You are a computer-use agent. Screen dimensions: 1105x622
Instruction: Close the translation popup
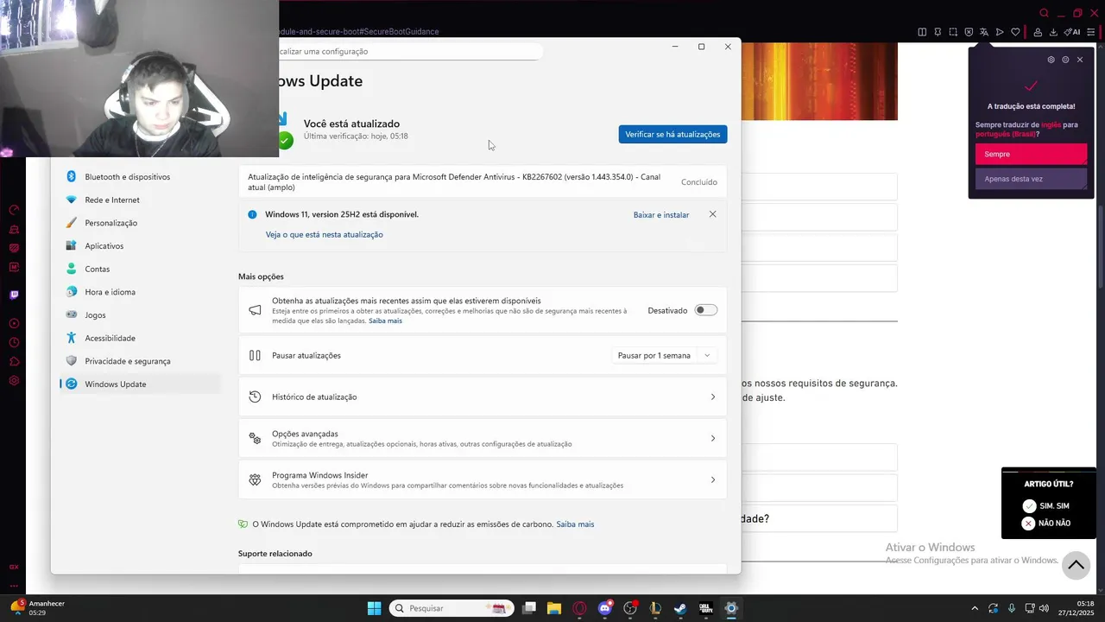click(x=1080, y=60)
